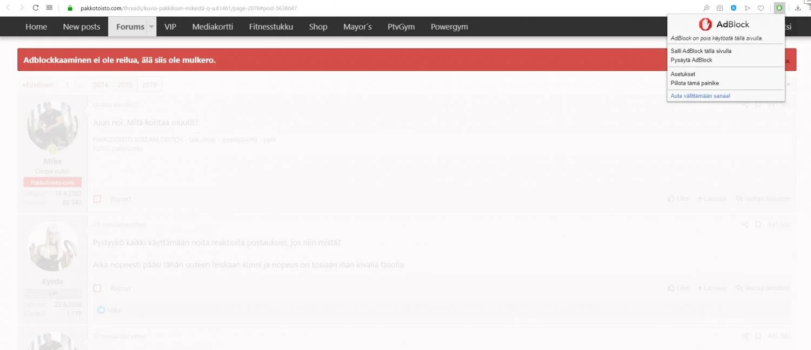Click the green AdBlock extension icon

point(779,8)
